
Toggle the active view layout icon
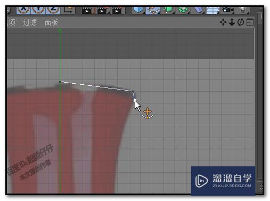pyautogui.click(x=250, y=22)
